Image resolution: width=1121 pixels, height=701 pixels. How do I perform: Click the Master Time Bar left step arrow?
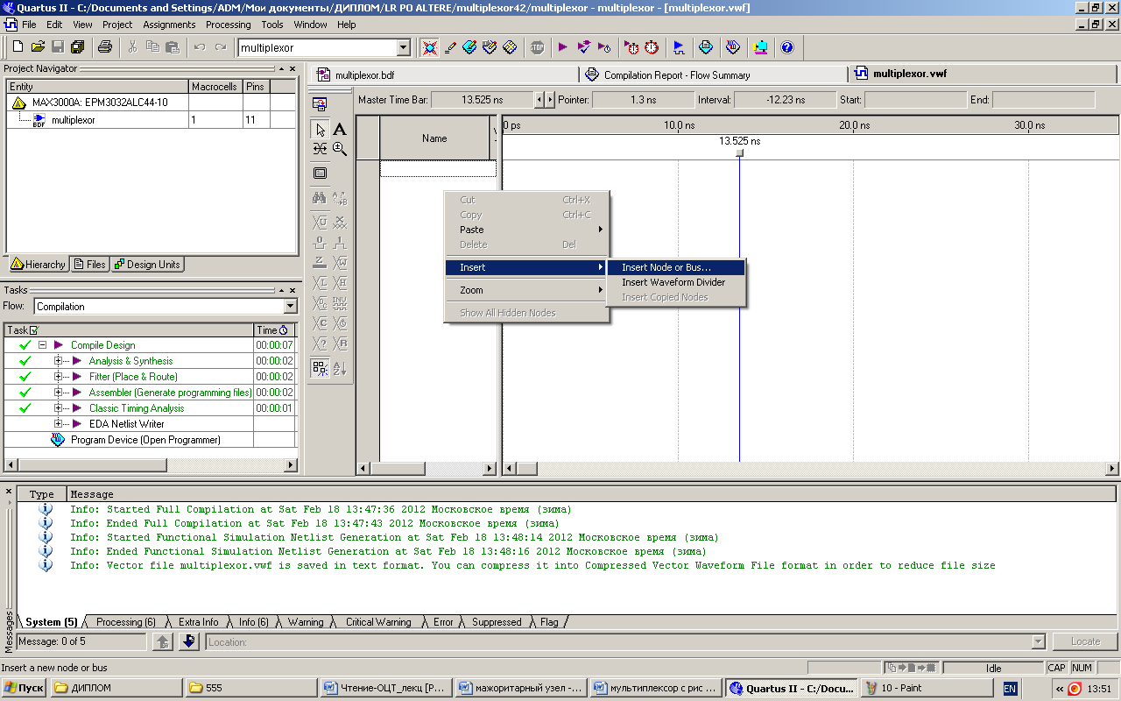point(539,100)
